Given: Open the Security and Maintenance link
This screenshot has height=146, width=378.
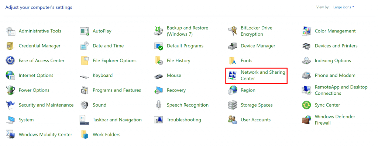Looking at the screenshot, I should (46, 105).
